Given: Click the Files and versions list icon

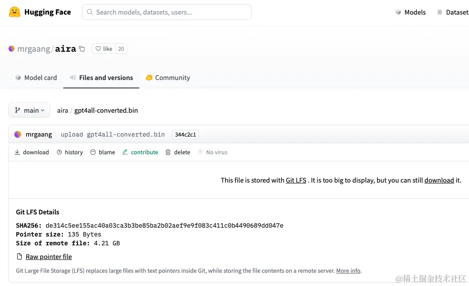Looking at the screenshot, I should 73,78.
